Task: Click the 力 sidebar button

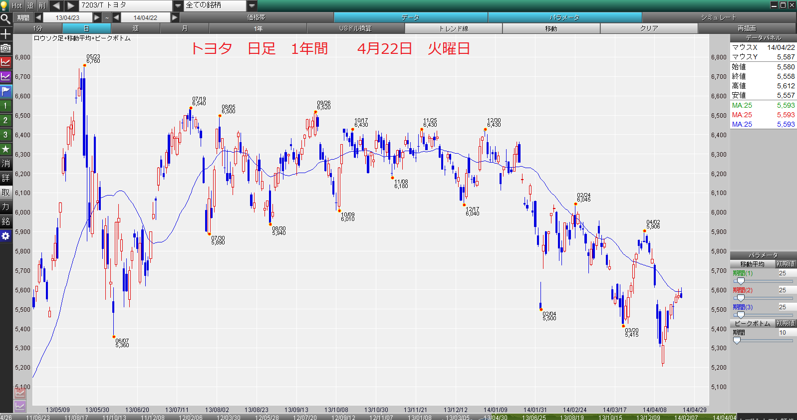Action: tap(5, 207)
